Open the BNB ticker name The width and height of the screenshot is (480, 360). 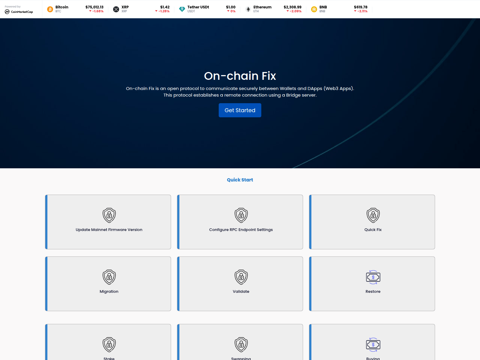[323, 7]
